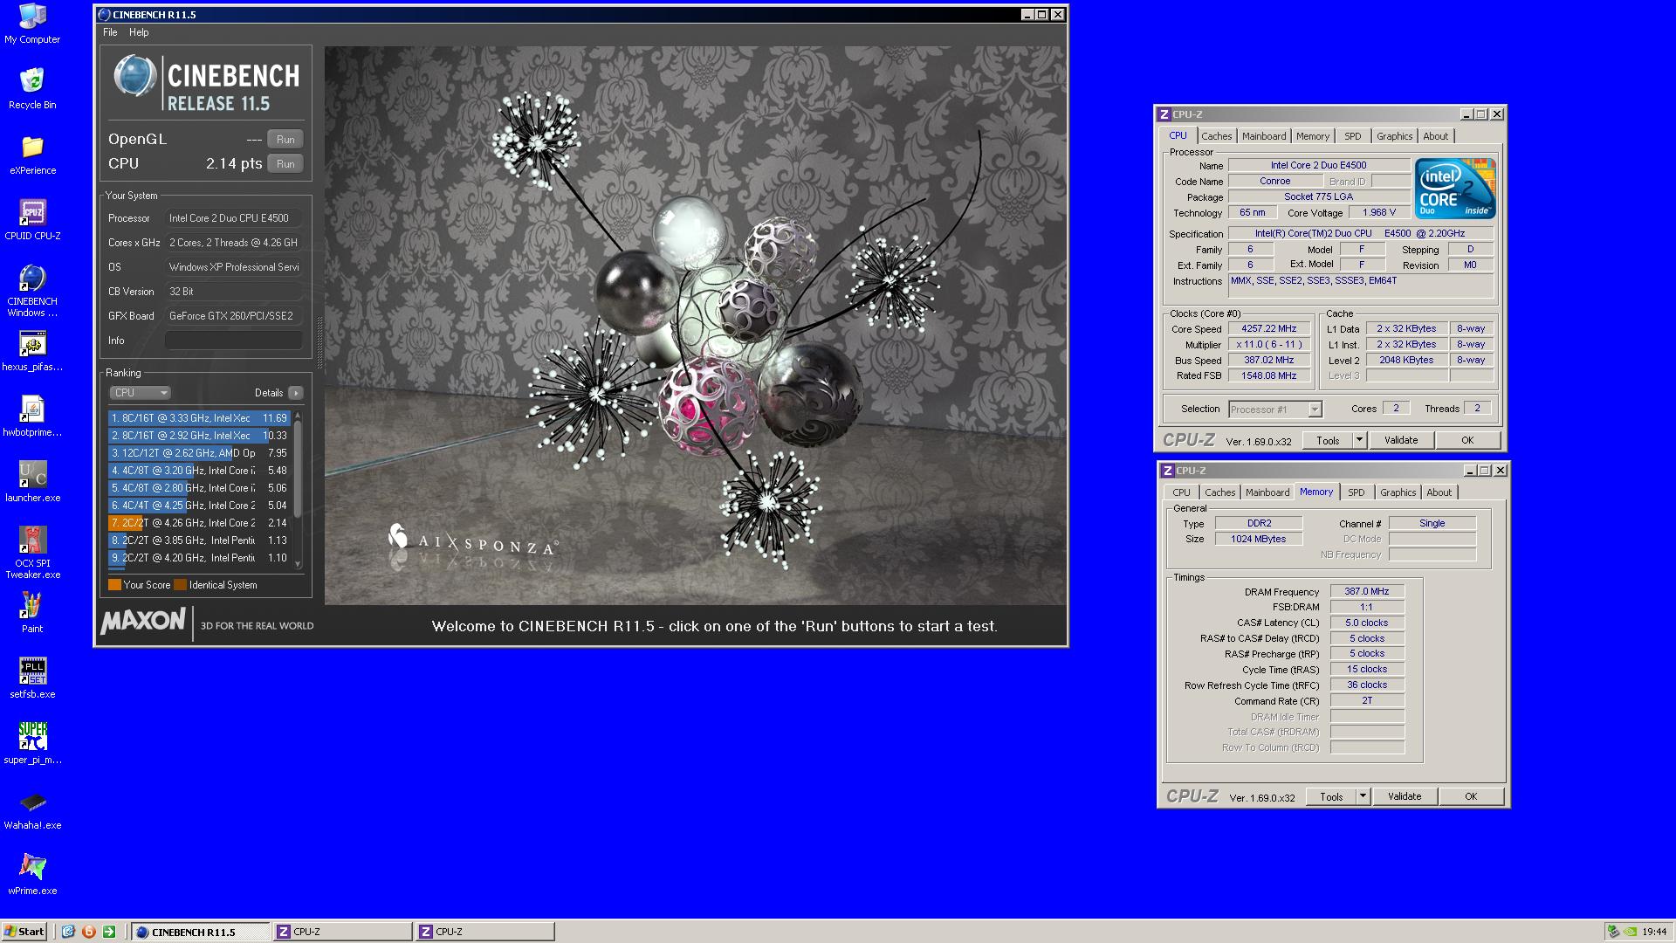Open Tools dropdown arrow in top CPU-Z
Image resolution: width=1676 pixels, height=943 pixels.
click(1359, 441)
